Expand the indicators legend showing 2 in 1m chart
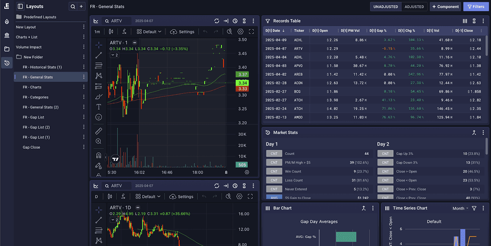This screenshot has width=491, height=246. coord(114,55)
